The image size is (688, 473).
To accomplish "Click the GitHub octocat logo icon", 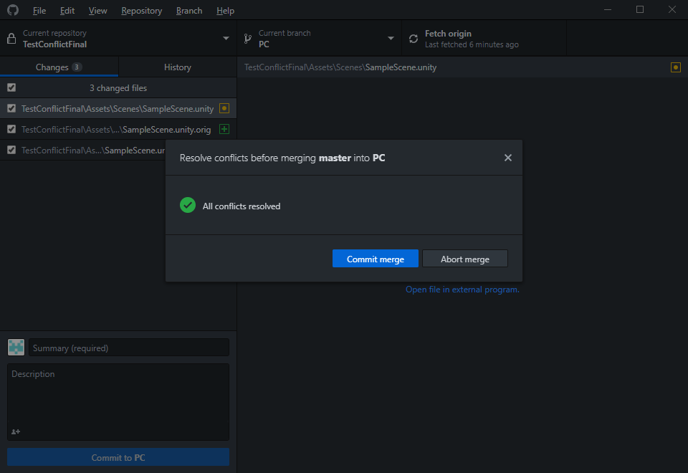I will tap(12, 10).
